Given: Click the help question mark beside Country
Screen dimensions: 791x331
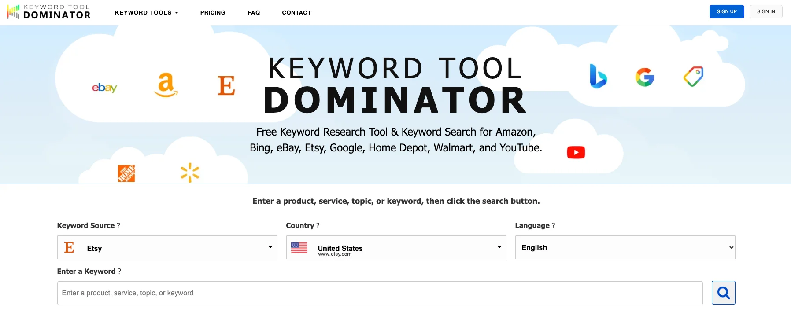Looking at the screenshot, I should coord(318,225).
